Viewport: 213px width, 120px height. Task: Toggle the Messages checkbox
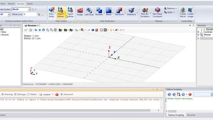16,94
